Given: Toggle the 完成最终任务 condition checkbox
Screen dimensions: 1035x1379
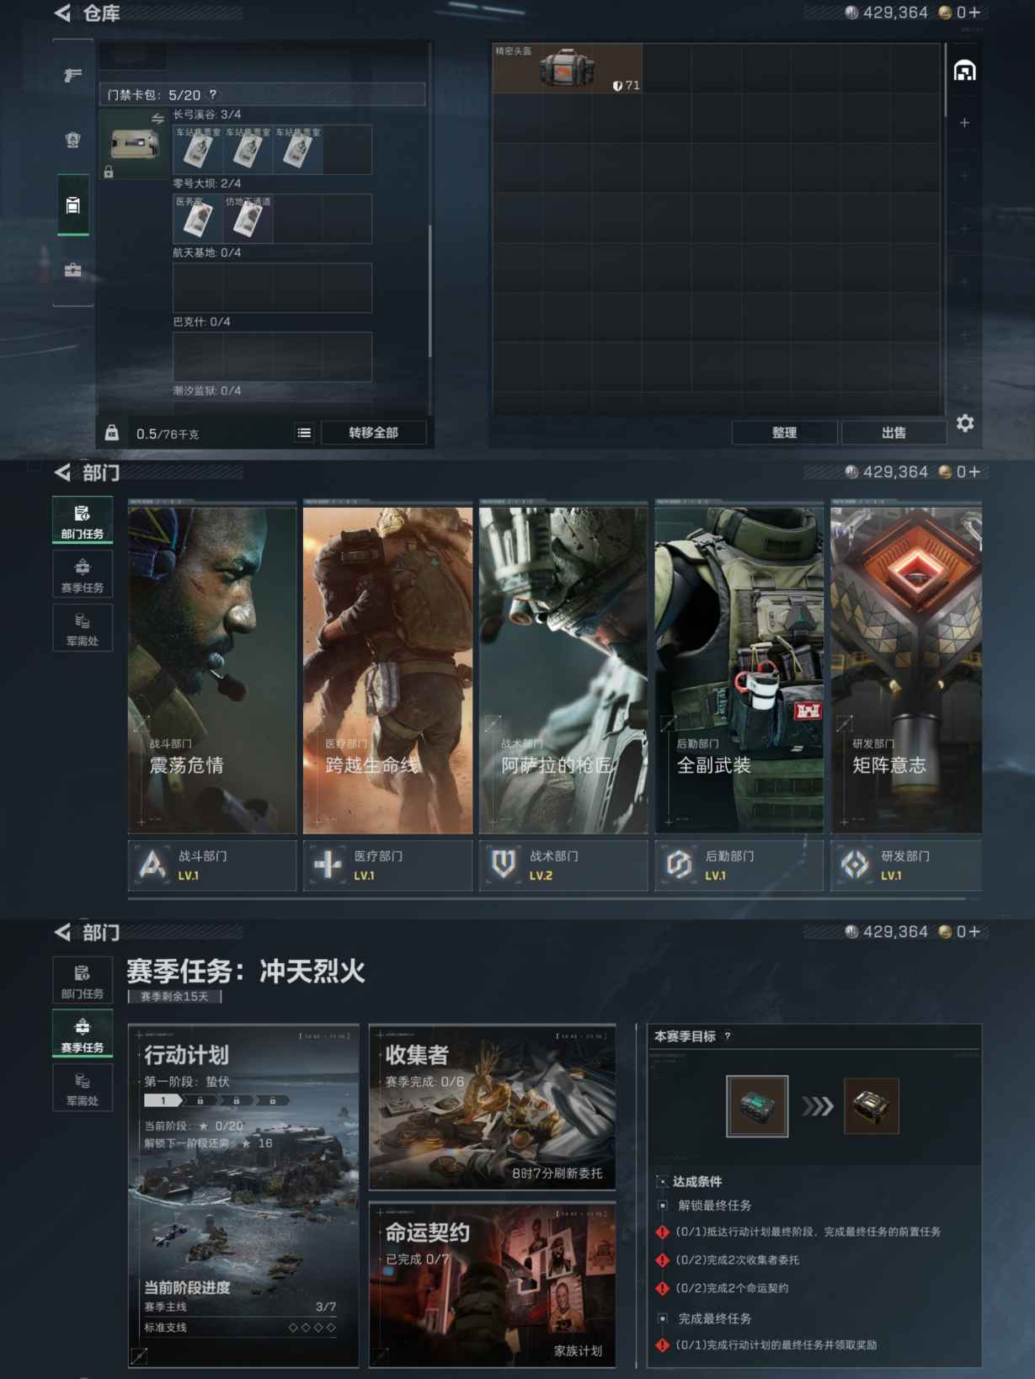Looking at the screenshot, I should coord(663,1318).
